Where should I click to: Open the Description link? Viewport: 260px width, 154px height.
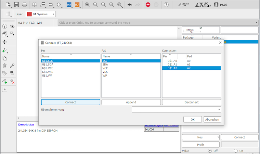point(26,124)
